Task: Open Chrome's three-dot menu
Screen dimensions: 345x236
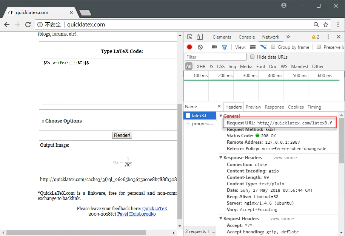Action: [x=338, y=25]
